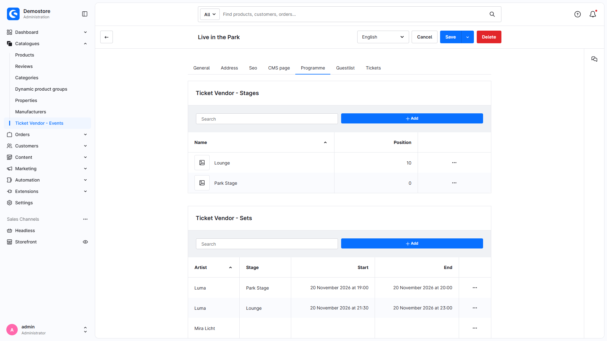Click the Park Stage image placeholder

coord(202,183)
